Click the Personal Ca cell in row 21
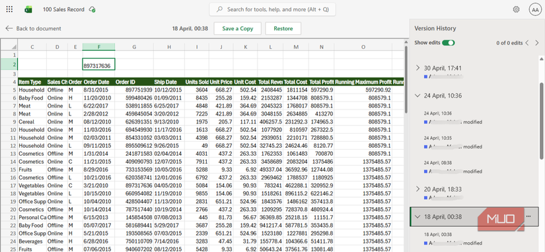This screenshot has height=252, width=545. (32, 217)
